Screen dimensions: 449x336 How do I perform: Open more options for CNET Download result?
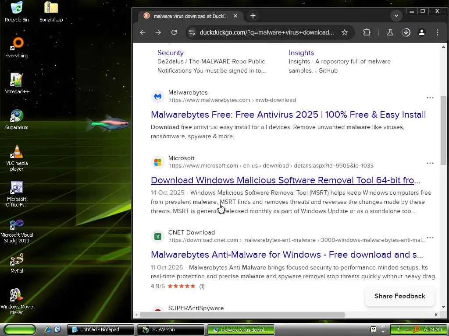click(430, 238)
